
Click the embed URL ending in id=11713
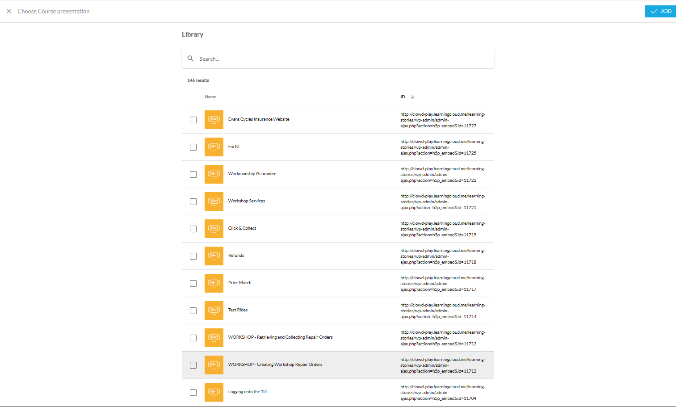coord(443,338)
